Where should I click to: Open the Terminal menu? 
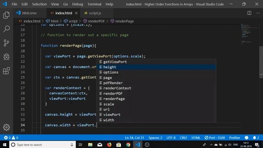click(x=94, y=4)
